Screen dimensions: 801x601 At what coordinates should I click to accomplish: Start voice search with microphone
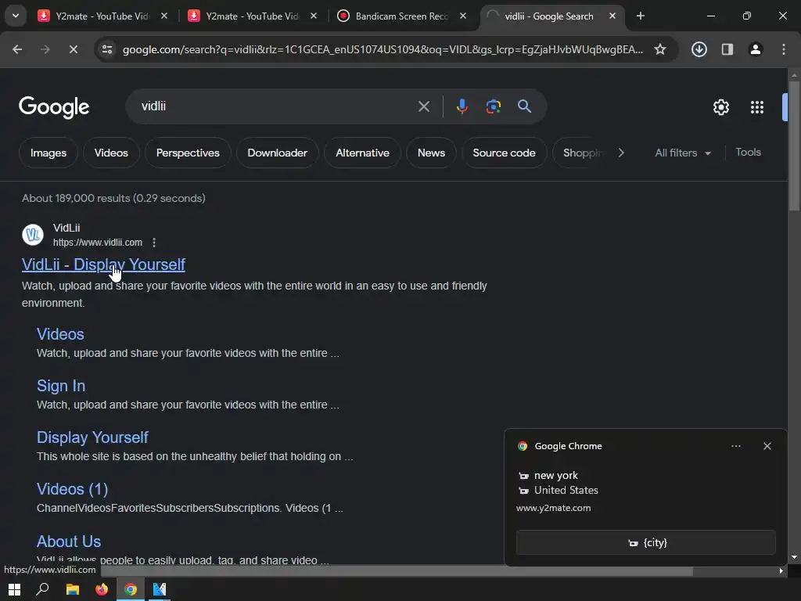click(462, 106)
